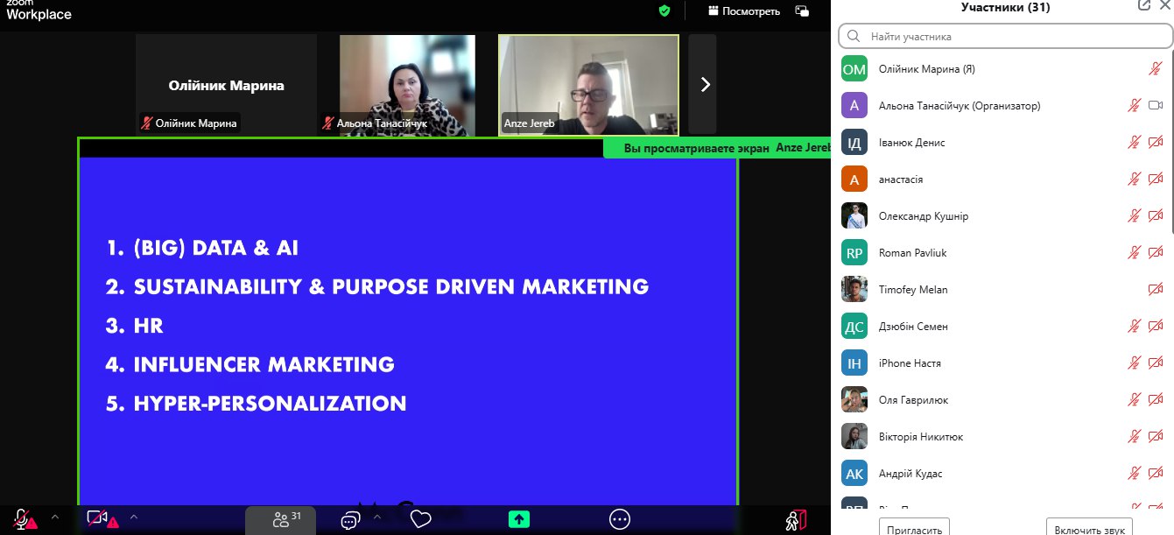Viewport: 1174px width, 535px height.
Task: Expand video options arrow beside camera
Action: 134,517
